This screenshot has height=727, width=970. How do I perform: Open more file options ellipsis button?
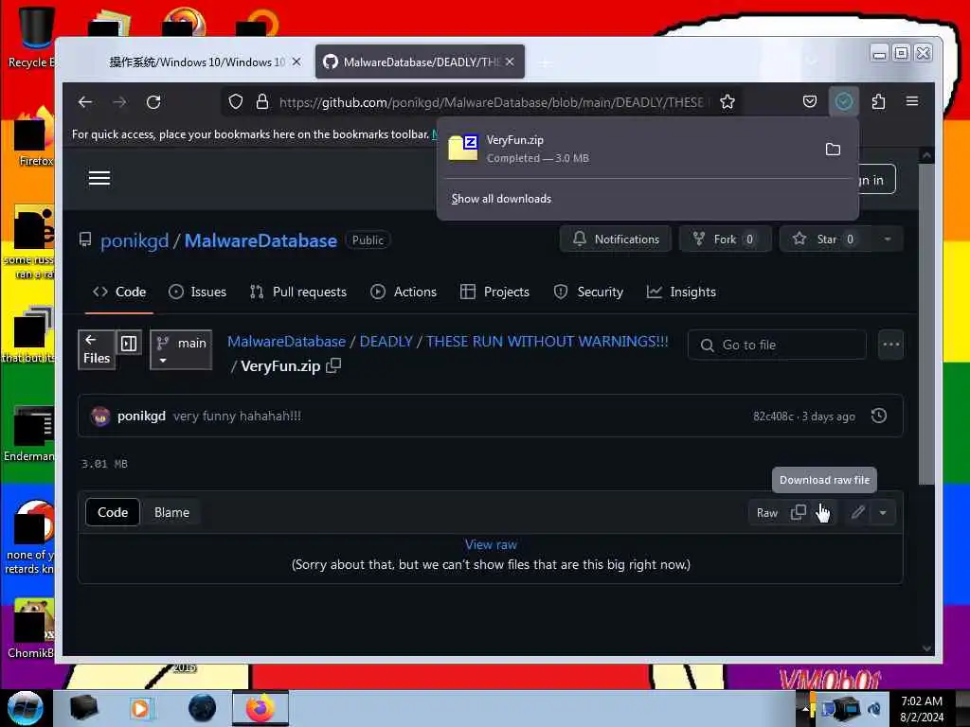point(890,345)
